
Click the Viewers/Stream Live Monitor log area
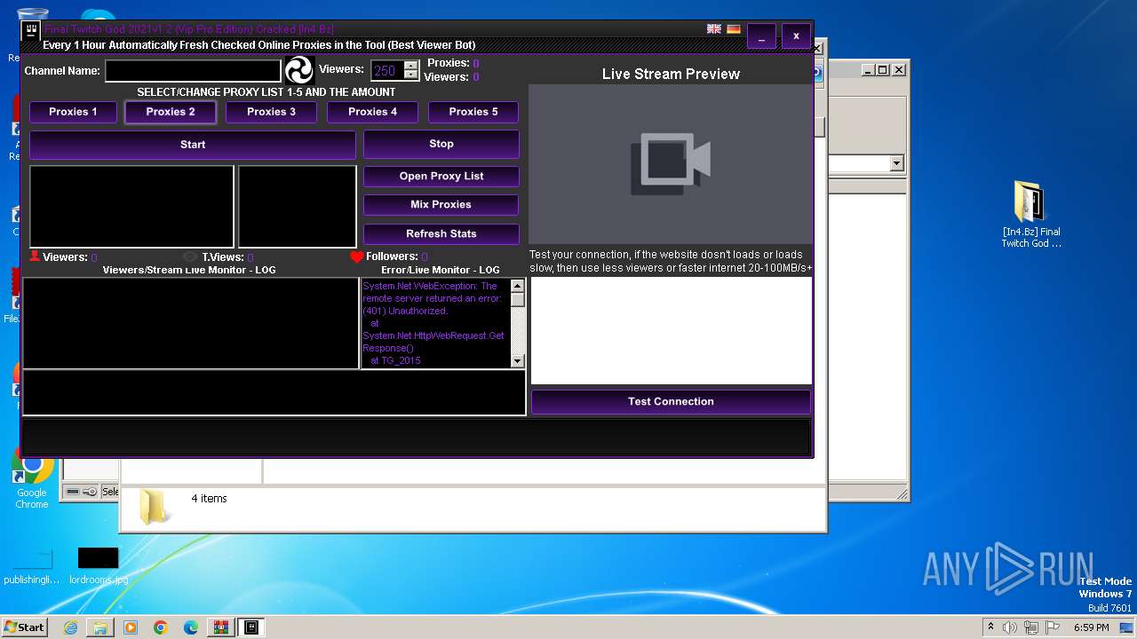[190, 323]
